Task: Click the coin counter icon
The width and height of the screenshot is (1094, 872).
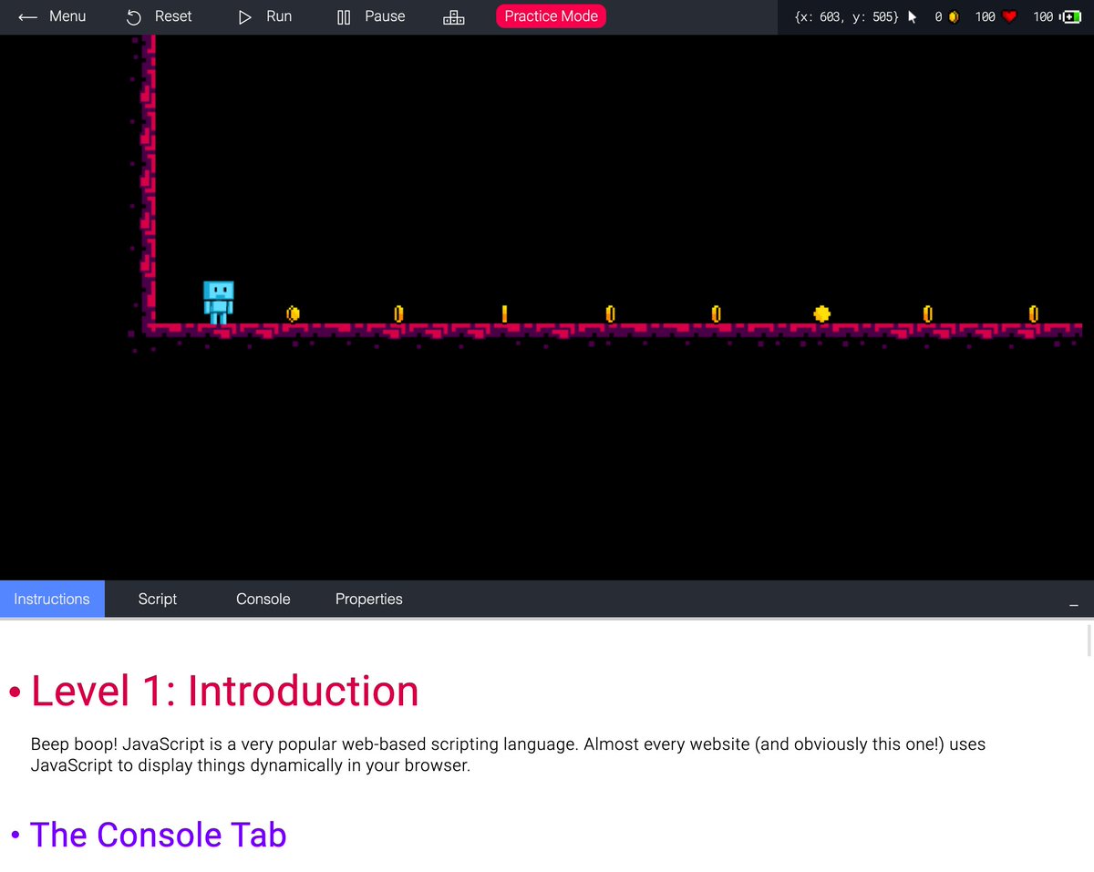Action: coord(954,16)
